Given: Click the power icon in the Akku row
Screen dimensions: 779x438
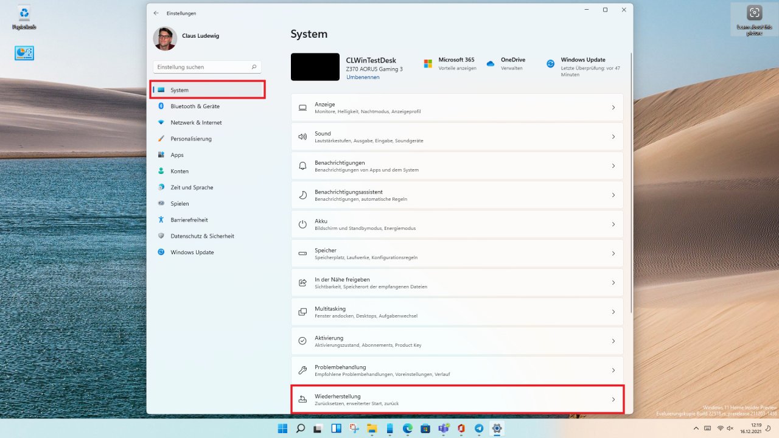Looking at the screenshot, I should coord(302,224).
